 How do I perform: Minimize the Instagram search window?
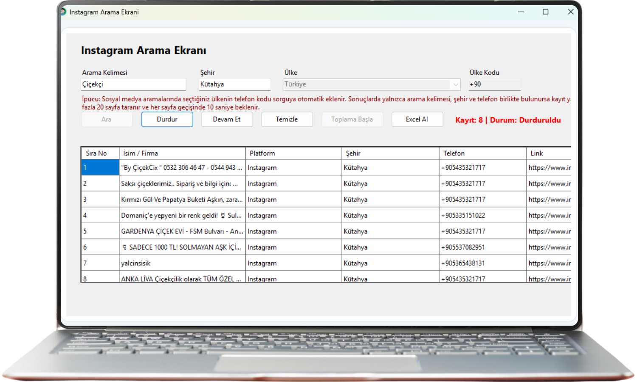pyautogui.click(x=521, y=12)
